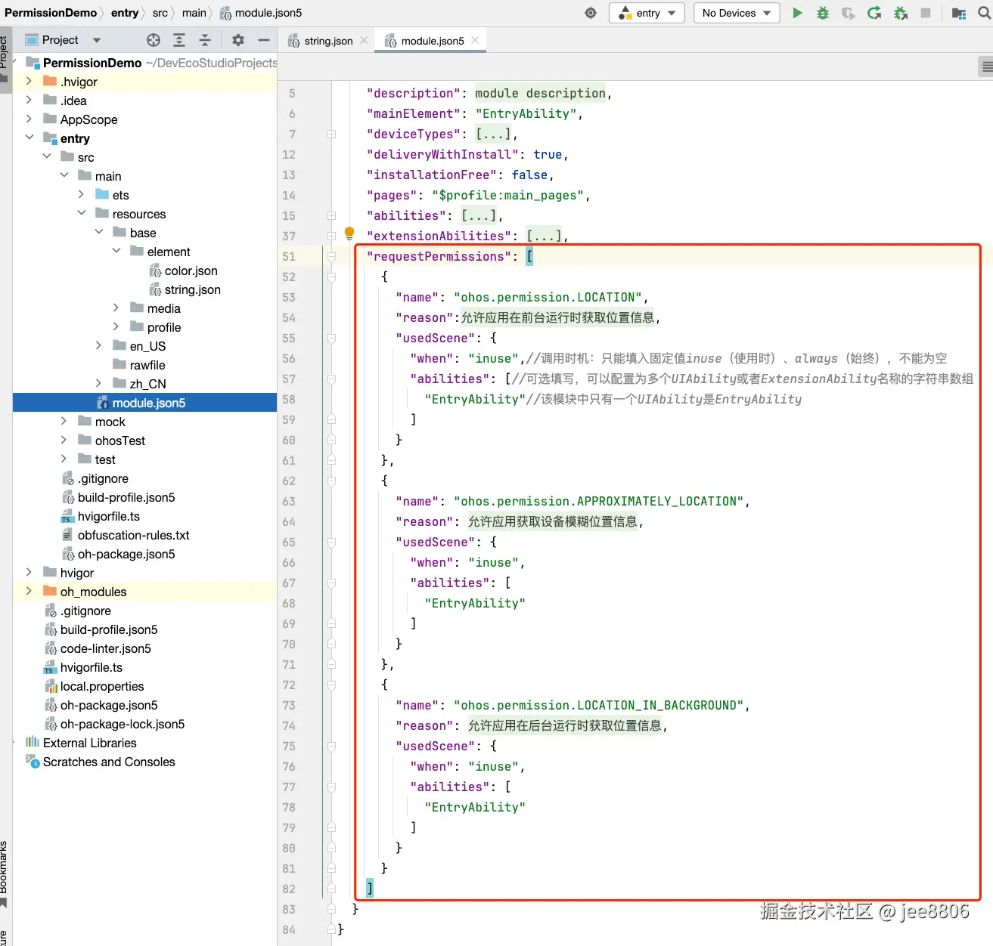Click the PermissionDemo breadcrumb

(x=51, y=13)
